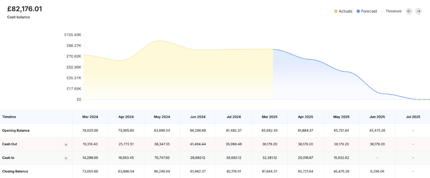Expand the Cash Out row
Image resolution: width=430 pixels, height=178 pixels.
pyautogui.click(x=66, y=144)
